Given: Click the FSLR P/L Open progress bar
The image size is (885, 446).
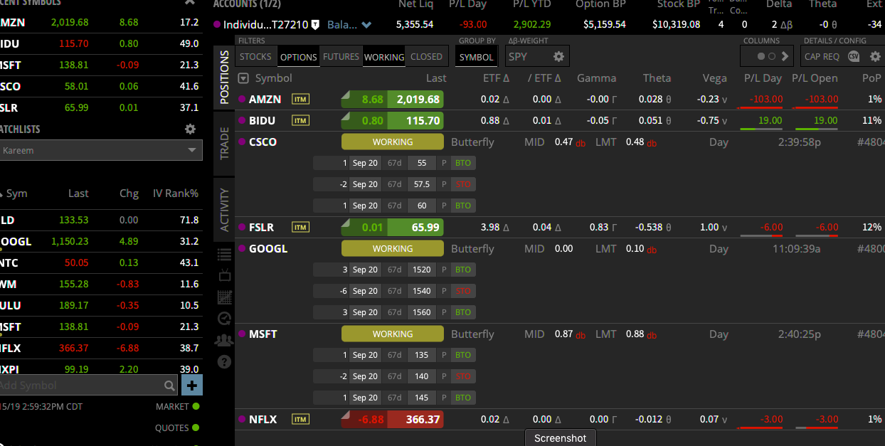Looking at the screenshot, I should (817, 235).
